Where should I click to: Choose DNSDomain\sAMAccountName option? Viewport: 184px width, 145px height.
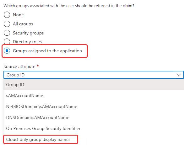[x=94, y=117]
